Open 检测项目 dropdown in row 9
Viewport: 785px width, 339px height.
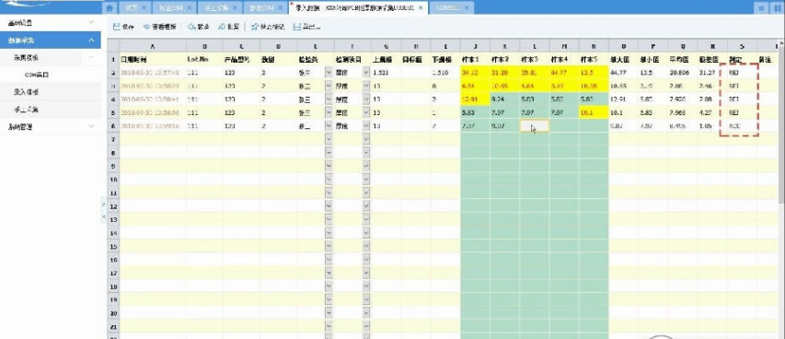tap(366, 166)
